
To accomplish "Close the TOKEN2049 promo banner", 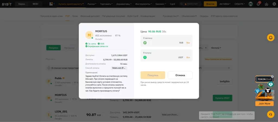I will coord(272,76).
